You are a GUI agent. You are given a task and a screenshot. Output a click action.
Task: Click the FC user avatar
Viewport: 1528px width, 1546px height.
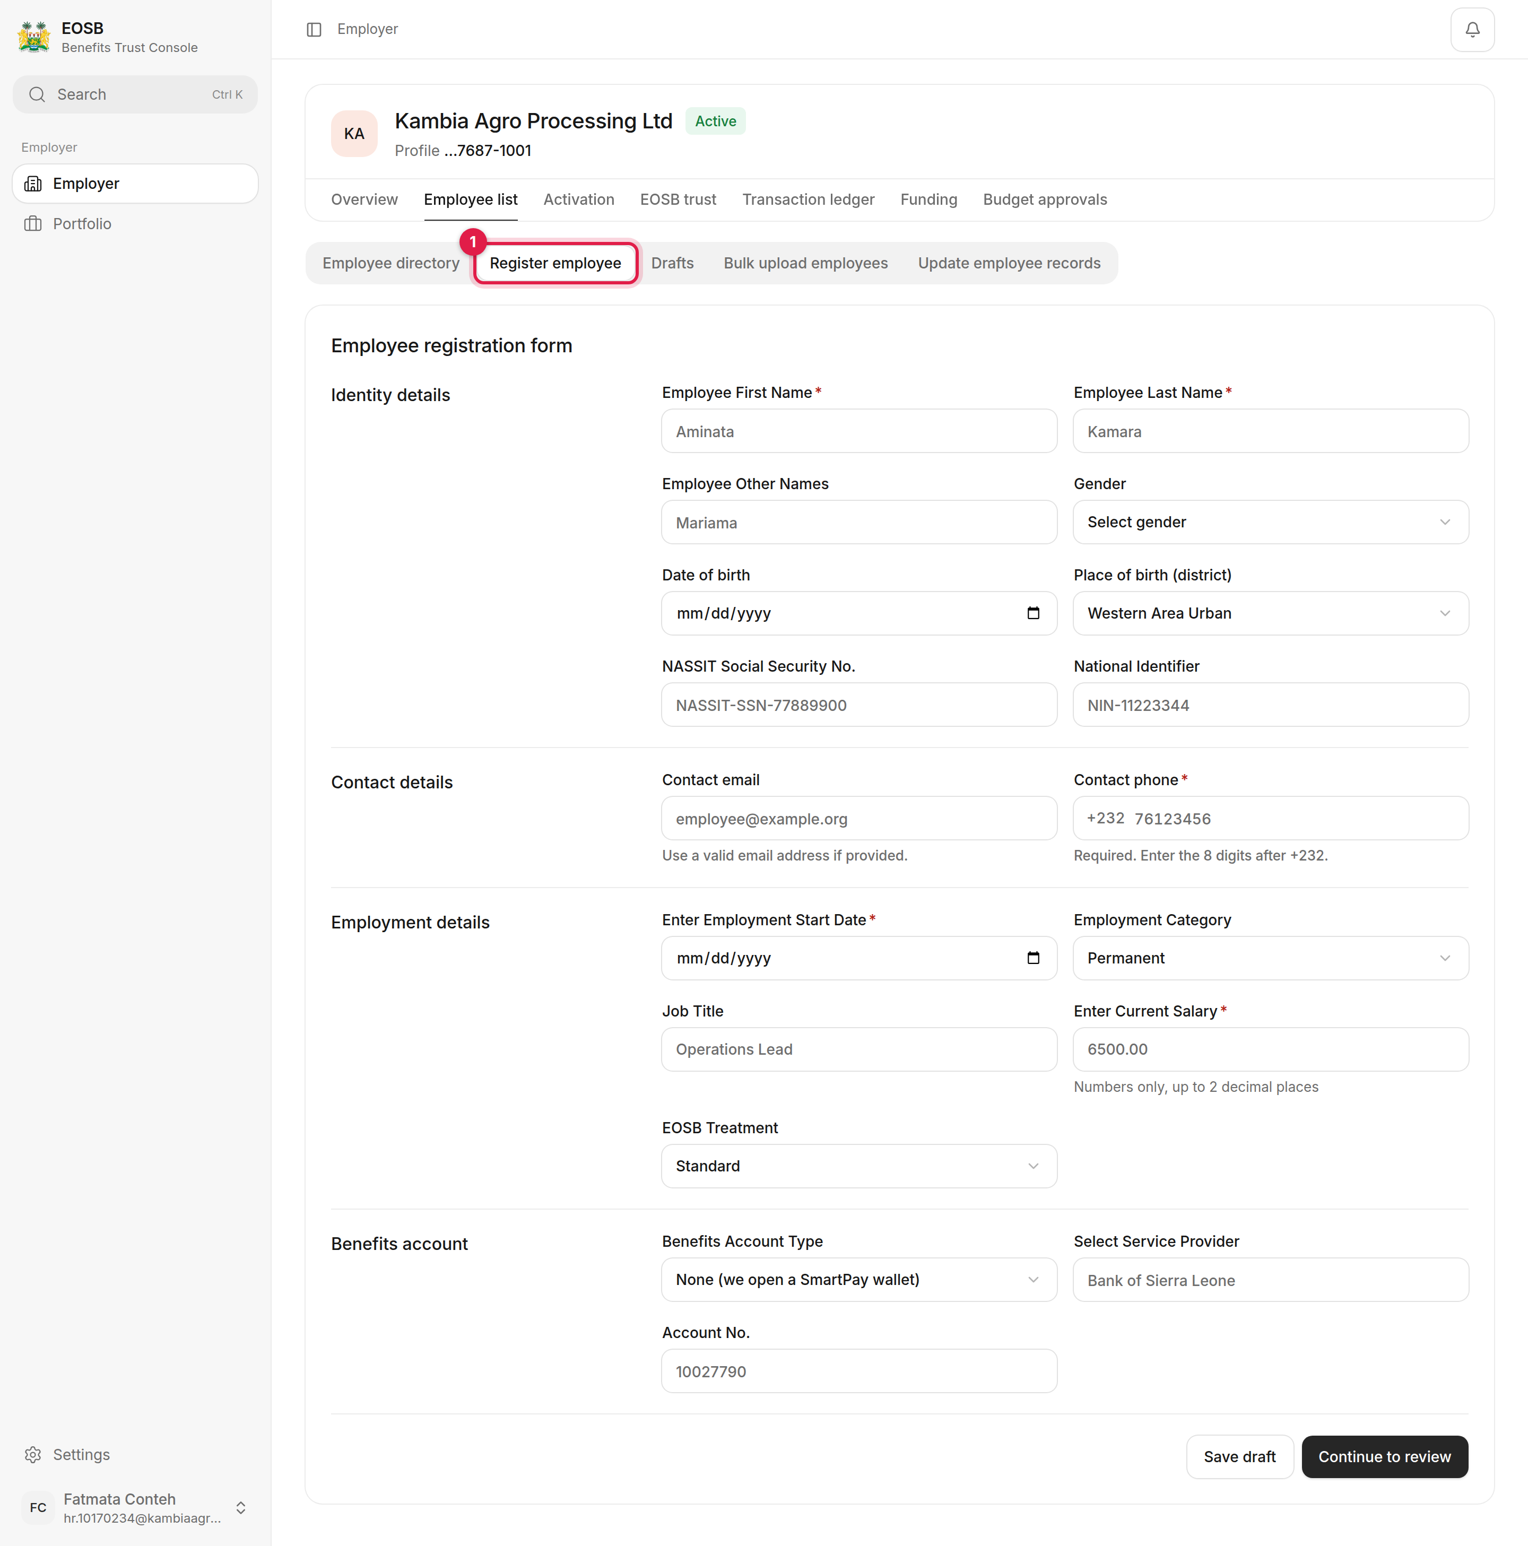(38, 1508)
